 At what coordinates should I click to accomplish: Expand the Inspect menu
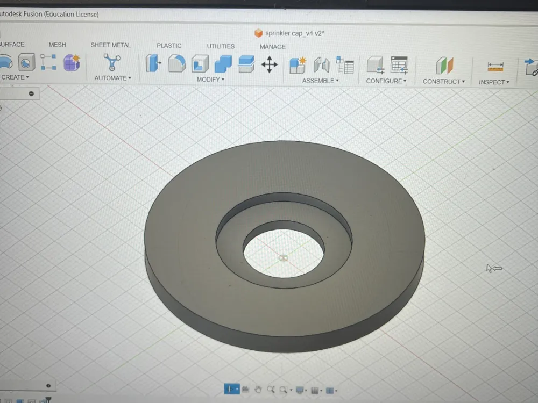(493, 82)
